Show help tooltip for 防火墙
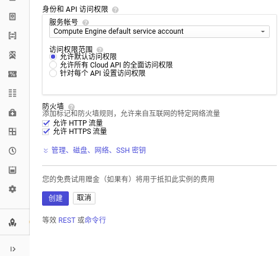The width and height of the screenshot is (278, 256). click(x=71, y=107)
